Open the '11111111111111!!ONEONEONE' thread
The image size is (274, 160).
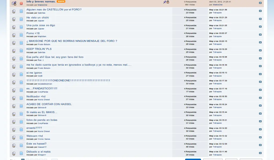click(x=68, y=81)
